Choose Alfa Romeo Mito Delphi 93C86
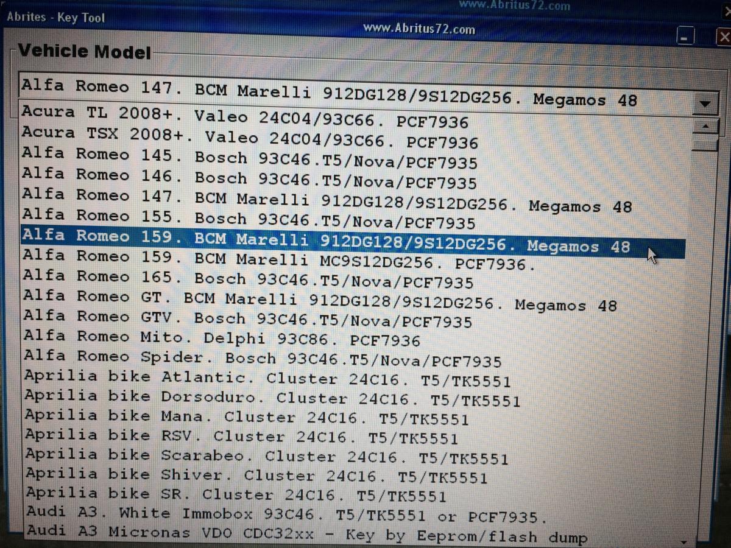 222,339
